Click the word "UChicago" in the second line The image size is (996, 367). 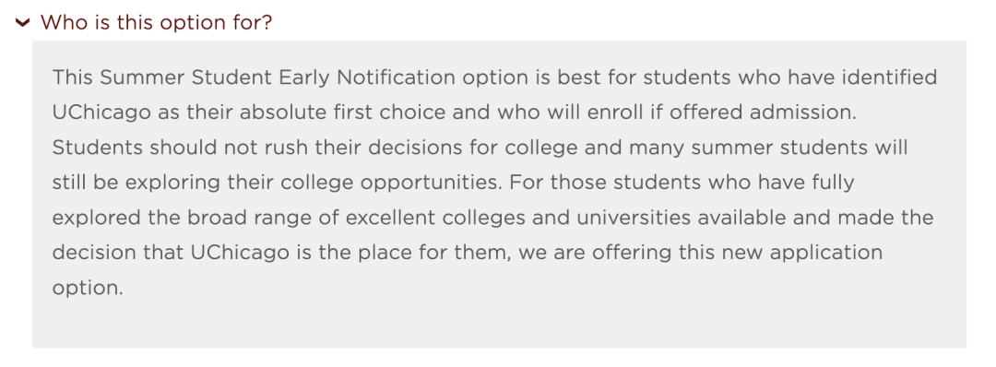coord(102,113)
